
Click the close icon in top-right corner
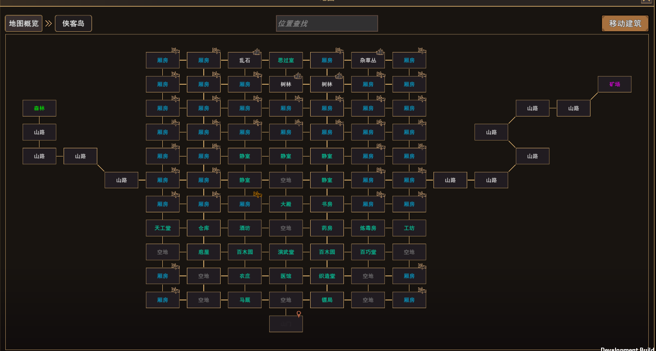click(646, 1)
